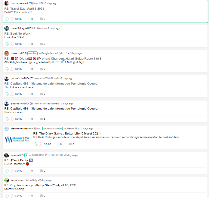Image resolution: width=209 pixels, height=198 pixels.
Task: Open payout $0.00 on Back To Work reply
Action: pos(19,44)
